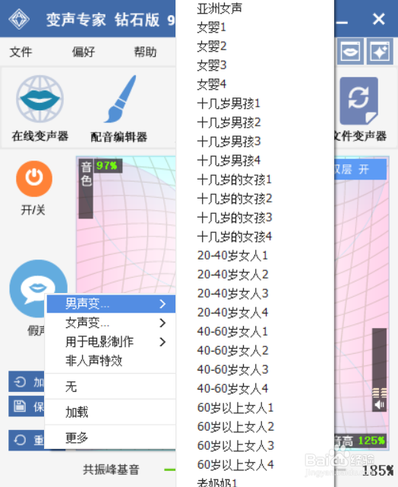Choose 20-40岁女人2 voice preset
Viewport: 398px width, 487px height.
(x=232, y=274)
